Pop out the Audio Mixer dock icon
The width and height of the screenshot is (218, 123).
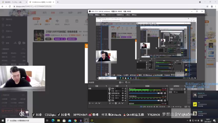[167, 86]
